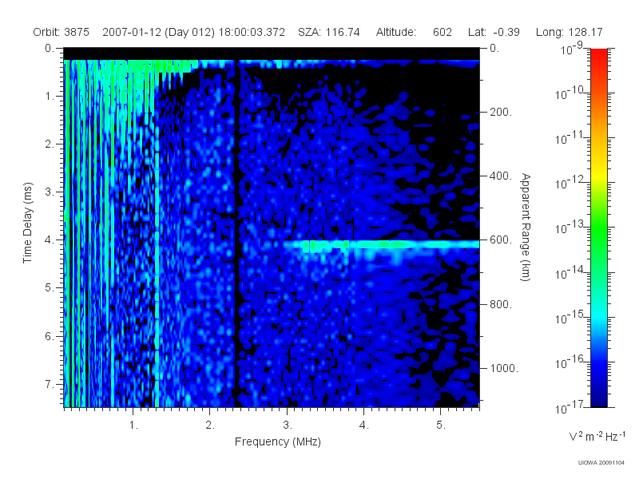639x479 pixels.
Task: Click the Apparent Range (km) axis title
Action: [x=526, y=227]
